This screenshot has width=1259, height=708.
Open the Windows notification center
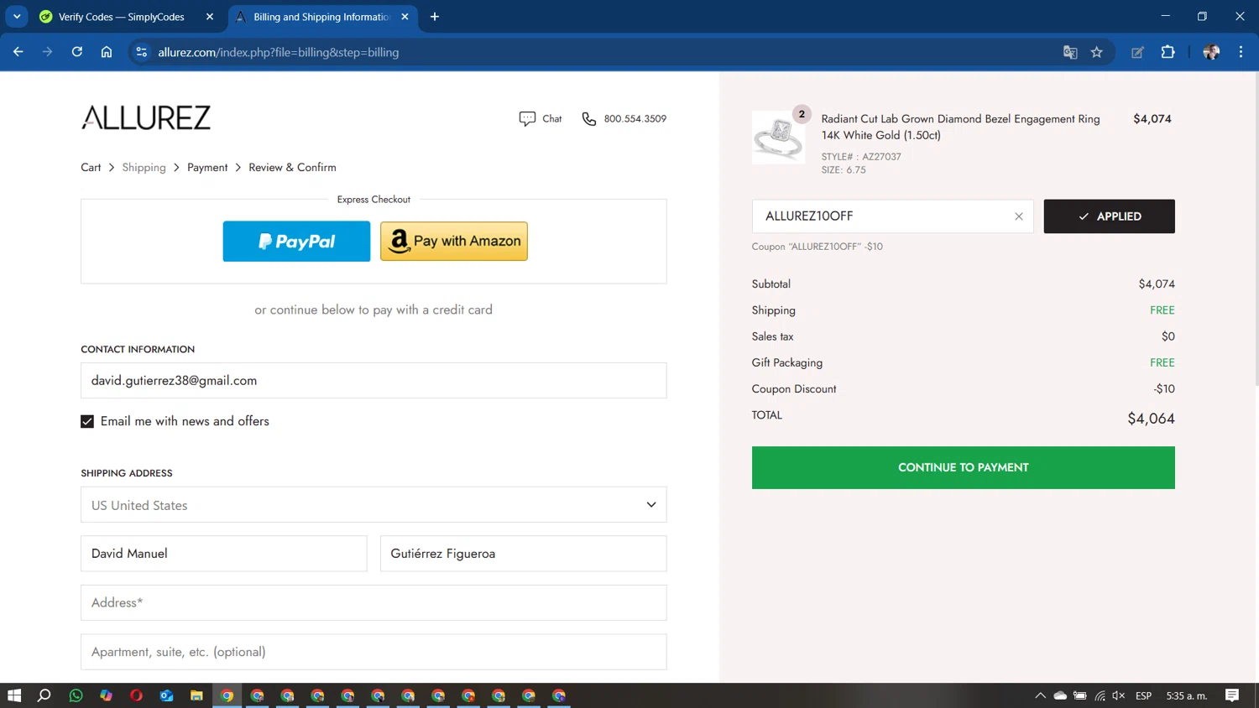[x=1232, y=695]
